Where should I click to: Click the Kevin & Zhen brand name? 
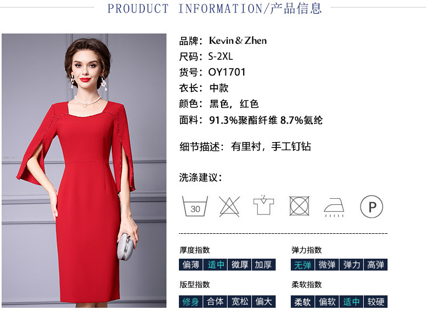[238, 40]
